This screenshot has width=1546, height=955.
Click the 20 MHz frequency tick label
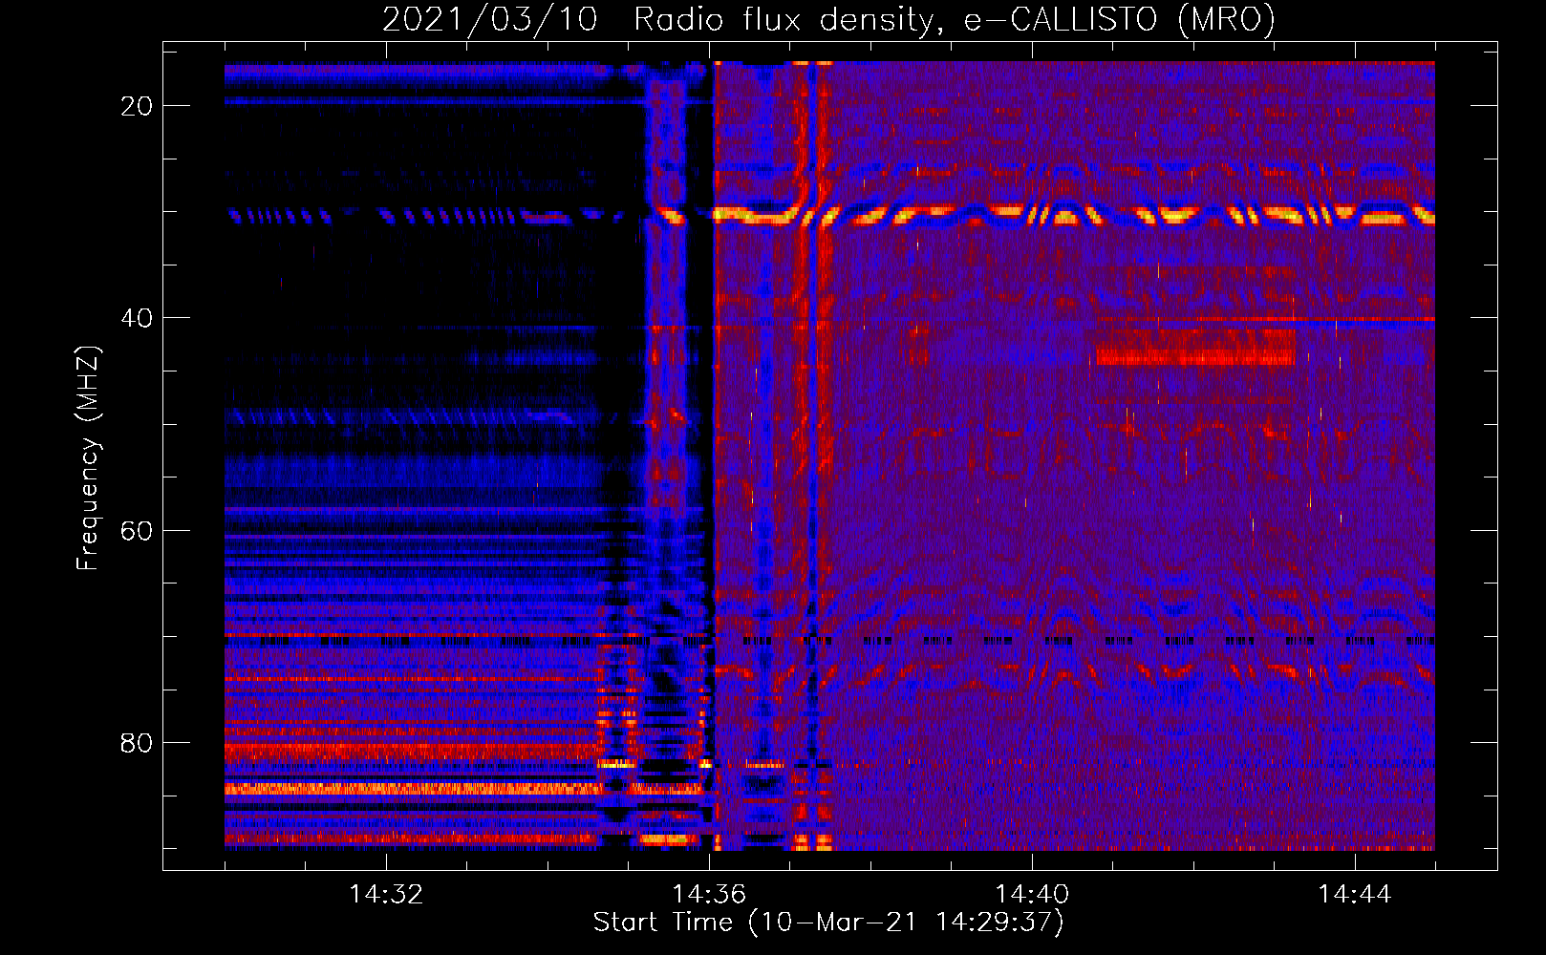(x=137, y=106)
